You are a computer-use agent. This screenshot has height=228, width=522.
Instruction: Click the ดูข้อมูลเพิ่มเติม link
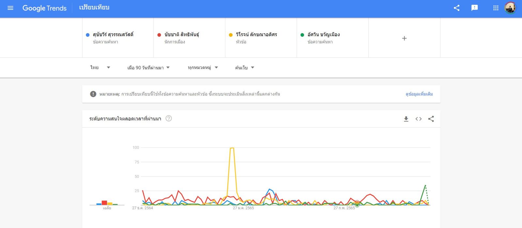point(419,94)
